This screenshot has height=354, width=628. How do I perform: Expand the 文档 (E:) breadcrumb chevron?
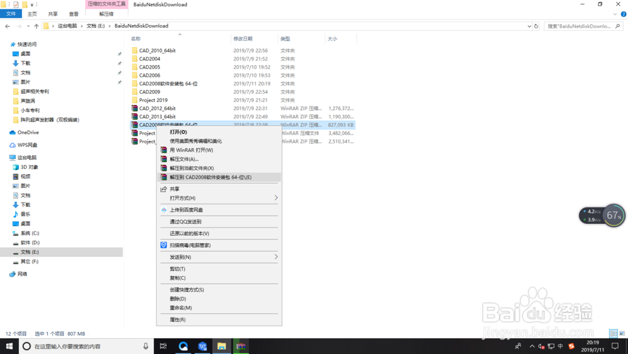[109, 26]
